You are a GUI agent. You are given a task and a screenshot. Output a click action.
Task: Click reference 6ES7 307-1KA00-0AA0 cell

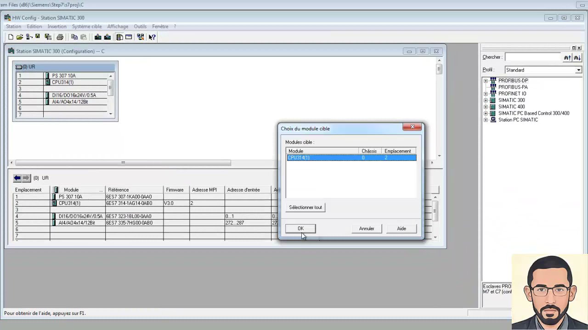(134, 197)
